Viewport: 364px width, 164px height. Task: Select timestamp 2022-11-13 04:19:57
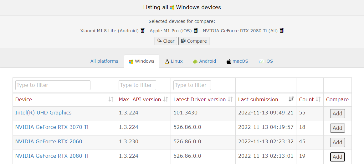[x=266, y=127]
